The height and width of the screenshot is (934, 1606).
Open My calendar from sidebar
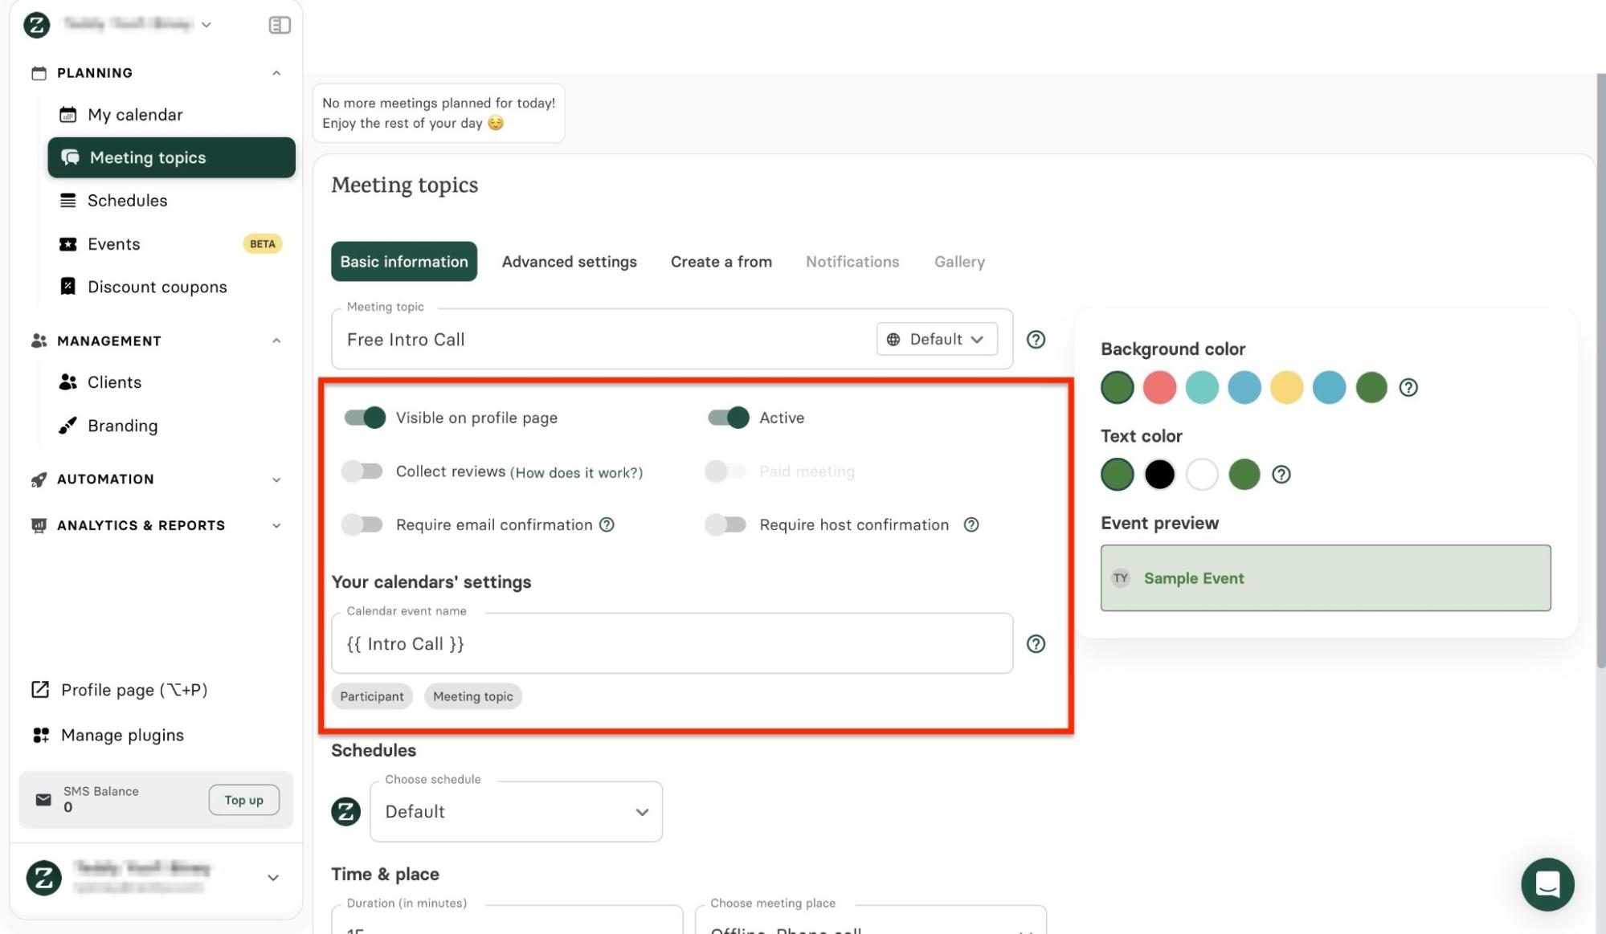135,115
